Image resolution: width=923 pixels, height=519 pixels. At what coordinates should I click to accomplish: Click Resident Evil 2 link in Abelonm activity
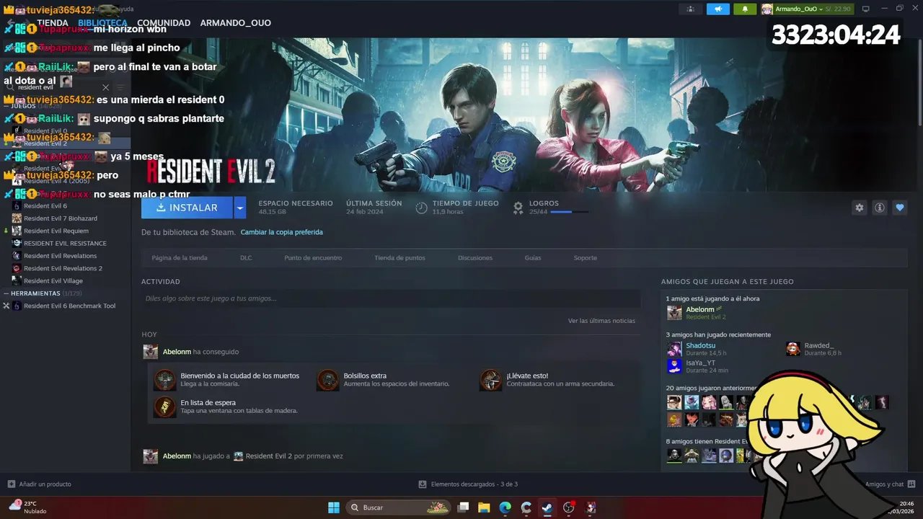pyautogui.click(x=268, y=456)
